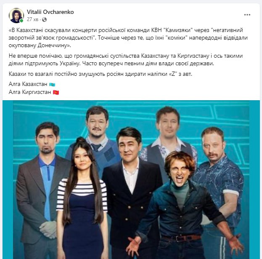
Task: Click the sentence starting "Казахи то взагалі"
Action: pyautogui.click(x=101, y=74)
